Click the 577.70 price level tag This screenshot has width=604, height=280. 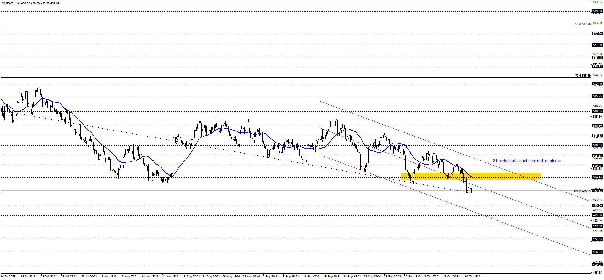coord(597,34)
